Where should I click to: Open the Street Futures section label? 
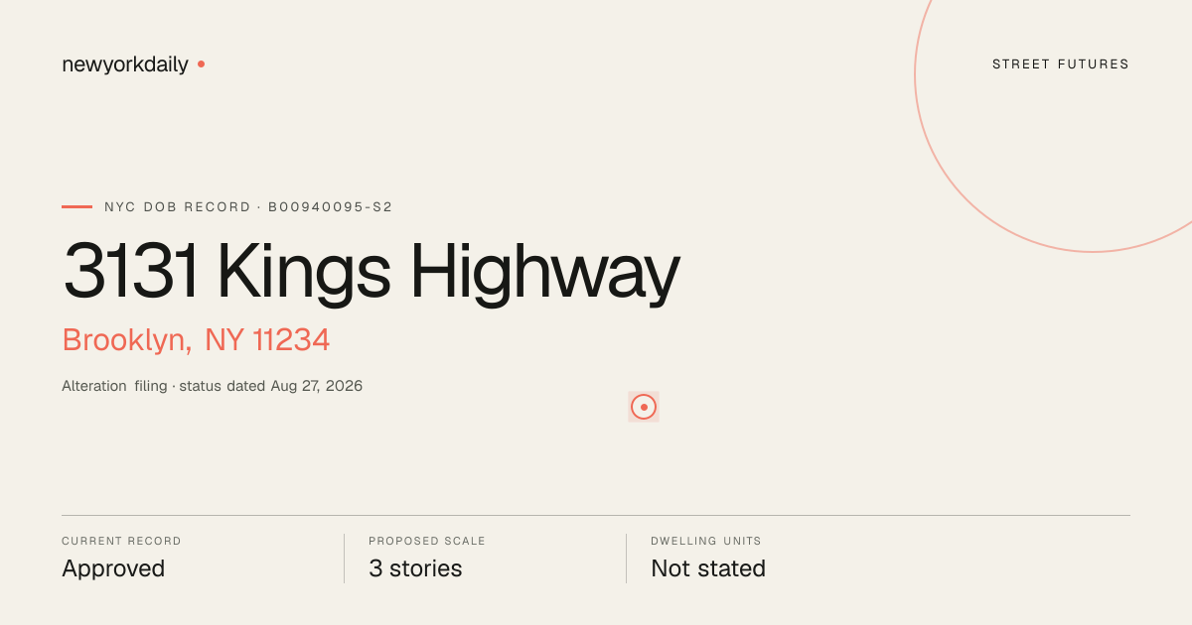1061,64
